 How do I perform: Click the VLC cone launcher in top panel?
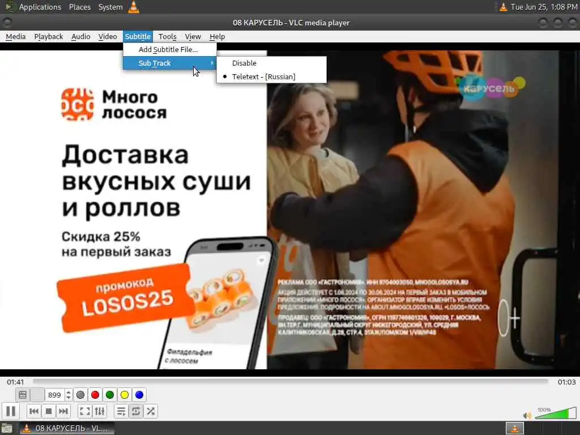tap(134, 7)
